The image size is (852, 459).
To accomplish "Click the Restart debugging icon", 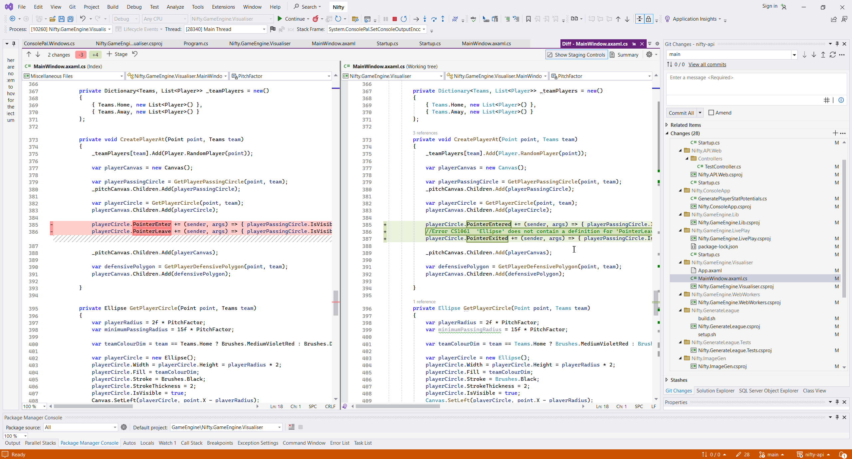I will click(x=404, y=19).
